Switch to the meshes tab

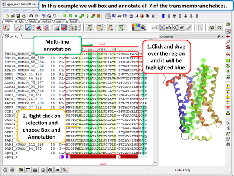click(x=46, y=21)
